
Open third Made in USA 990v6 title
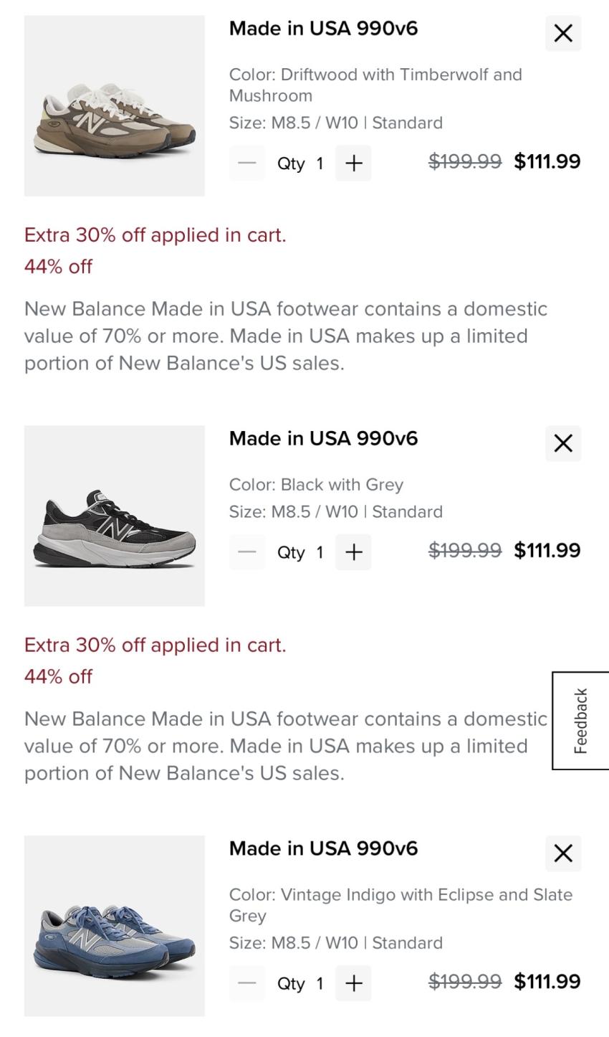[323, 849]
